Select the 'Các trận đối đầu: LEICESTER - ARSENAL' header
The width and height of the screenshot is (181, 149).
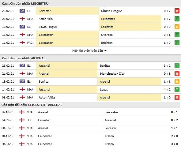(x=32, y=105)
